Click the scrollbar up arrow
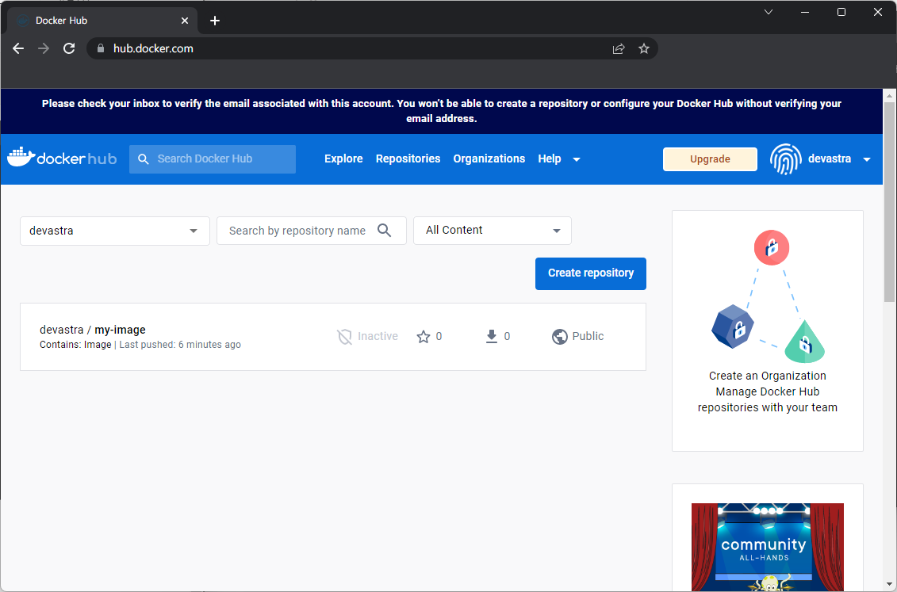The width and height of the screenshot is (897, 592). coord(890,95)
